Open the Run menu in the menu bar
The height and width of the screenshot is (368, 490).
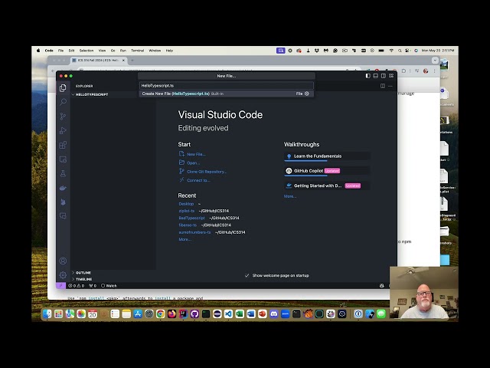[x=123, y=51]
